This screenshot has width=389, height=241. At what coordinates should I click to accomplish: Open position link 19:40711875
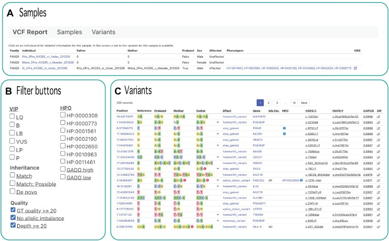coord(125,117)
